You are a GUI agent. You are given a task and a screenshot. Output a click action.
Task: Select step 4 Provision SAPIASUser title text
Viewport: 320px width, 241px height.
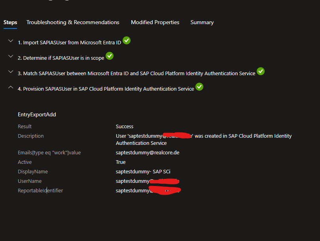tap(106, 89)
